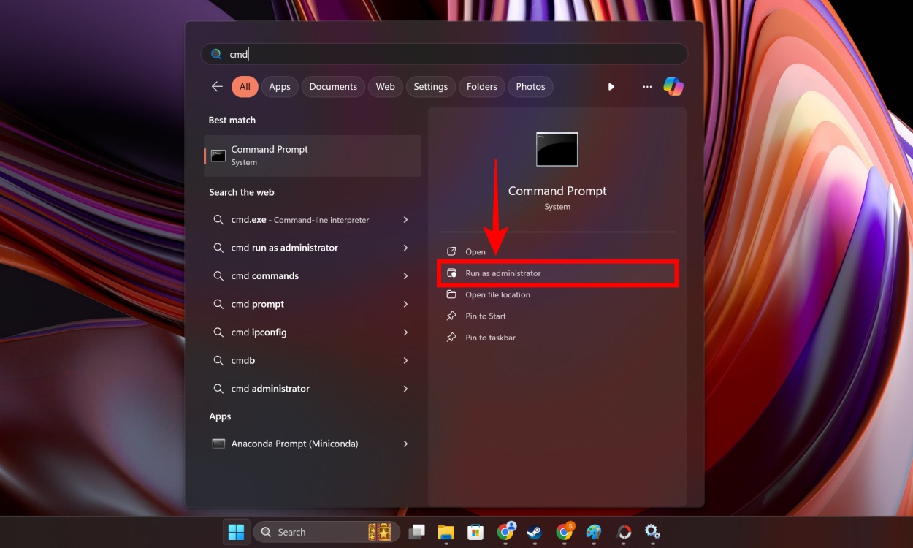This screenshot has width=913, height=548.
Task: Click 'Open' to launch Command Prompt
Action: click(473, 251)
